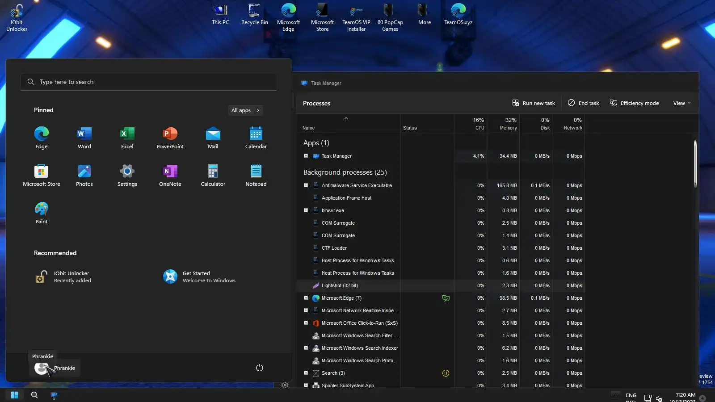Select the Lightshot (32 bit) process row
Image resolution: width=715 pixels, height=402 pixels.
(x=441, y=285)
